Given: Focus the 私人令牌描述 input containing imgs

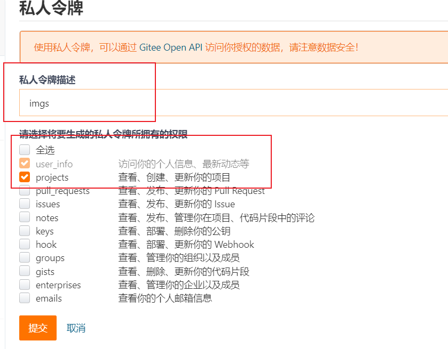Looking at the screenshot, I should (x=233, y=103).
